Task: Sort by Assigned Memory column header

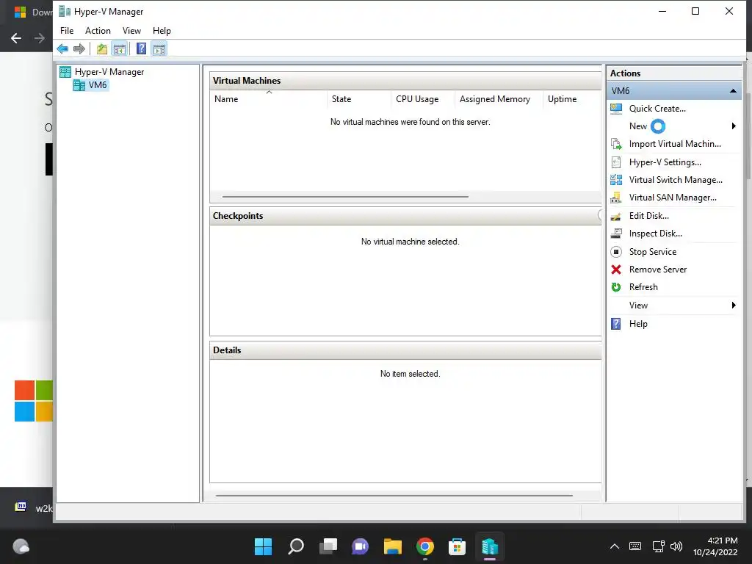Action: click(x=499, y=99)
